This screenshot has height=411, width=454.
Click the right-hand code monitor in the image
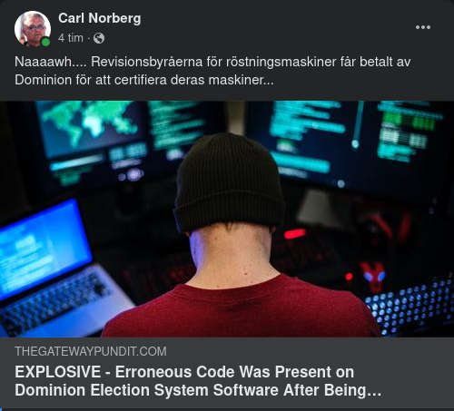click(348, 145)
